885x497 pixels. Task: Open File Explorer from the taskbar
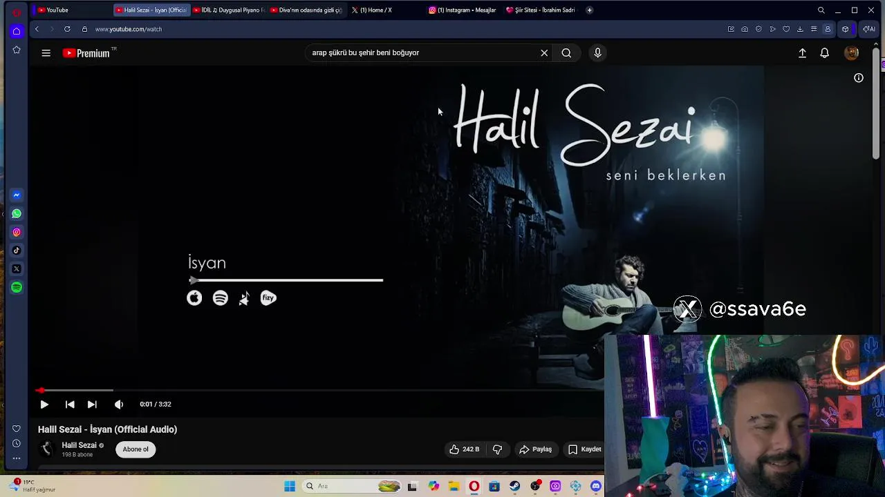454,486
